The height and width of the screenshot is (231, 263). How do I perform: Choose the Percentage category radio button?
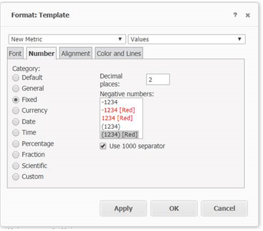point(16,144)
